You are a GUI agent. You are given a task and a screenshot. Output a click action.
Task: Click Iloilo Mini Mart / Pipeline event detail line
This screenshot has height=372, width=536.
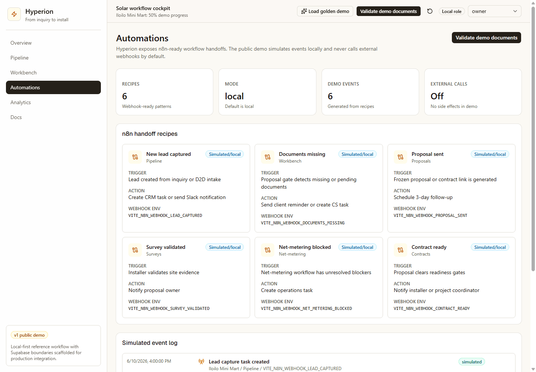pyautogui.click(x=275, y=369)
